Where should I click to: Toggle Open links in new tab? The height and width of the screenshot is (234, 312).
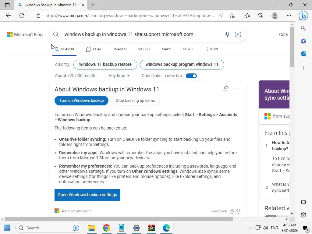191,76
